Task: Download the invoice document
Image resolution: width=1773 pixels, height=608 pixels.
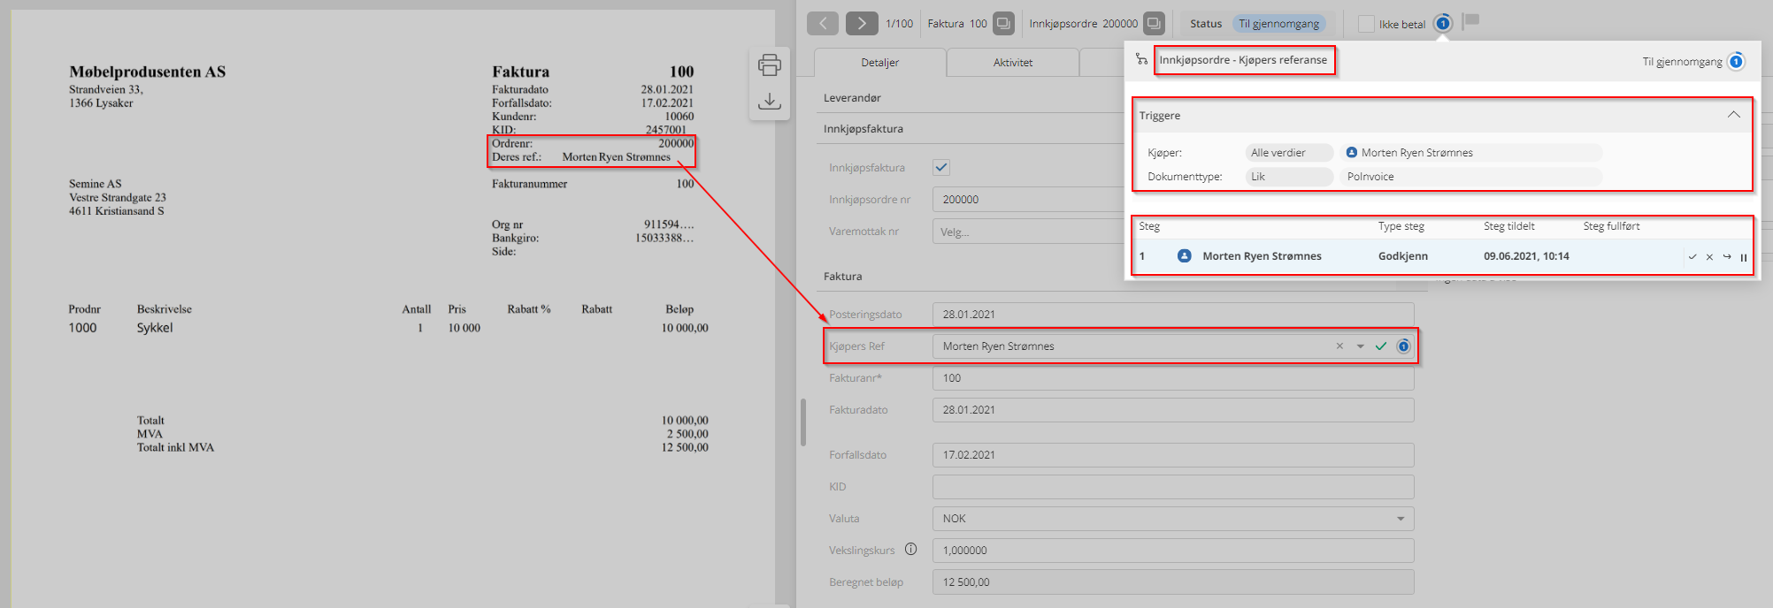Action: point(769,101)
